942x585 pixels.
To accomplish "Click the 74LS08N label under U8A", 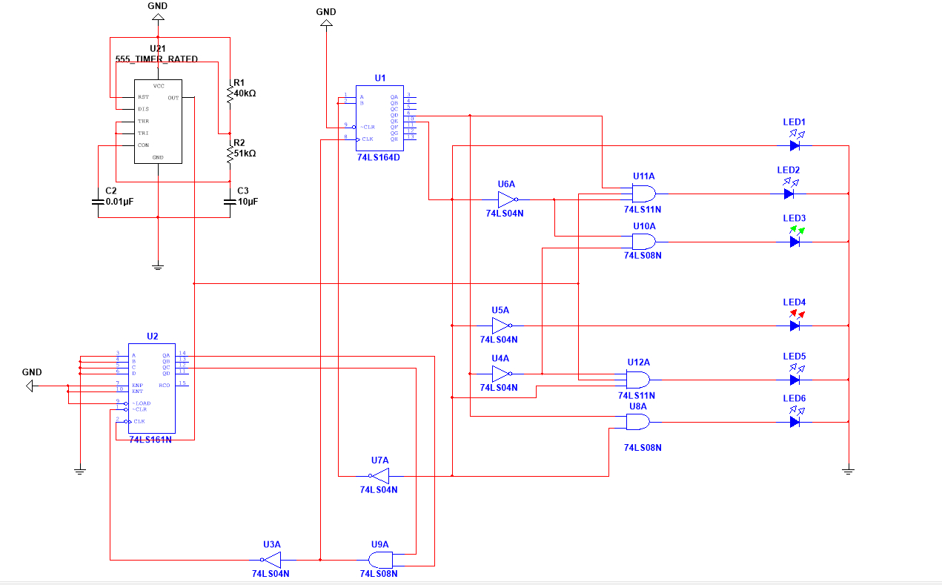I will 643,448.
